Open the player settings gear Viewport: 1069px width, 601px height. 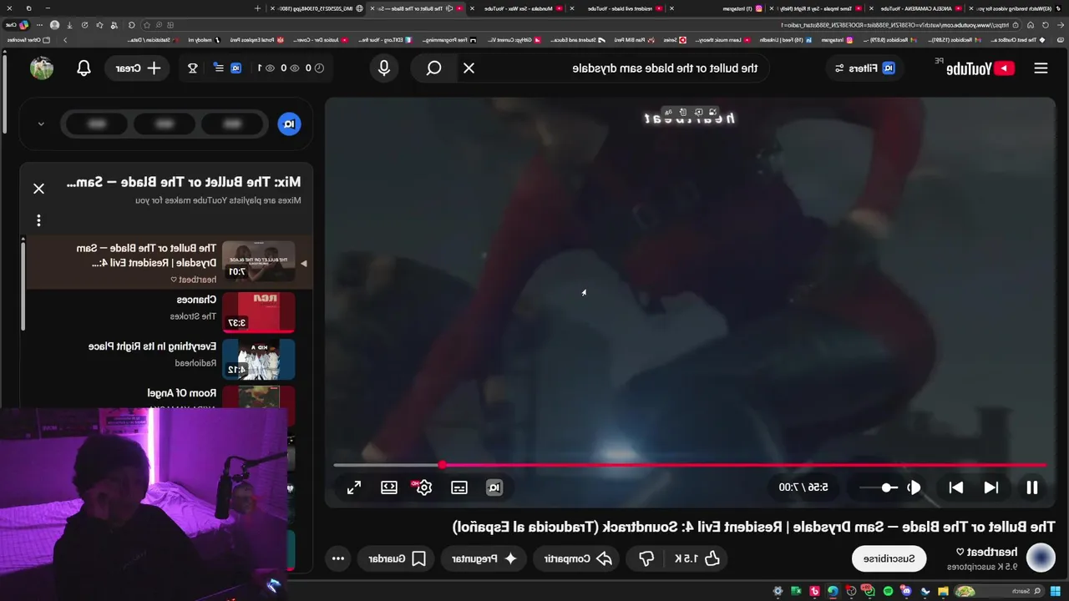(423, 487)
